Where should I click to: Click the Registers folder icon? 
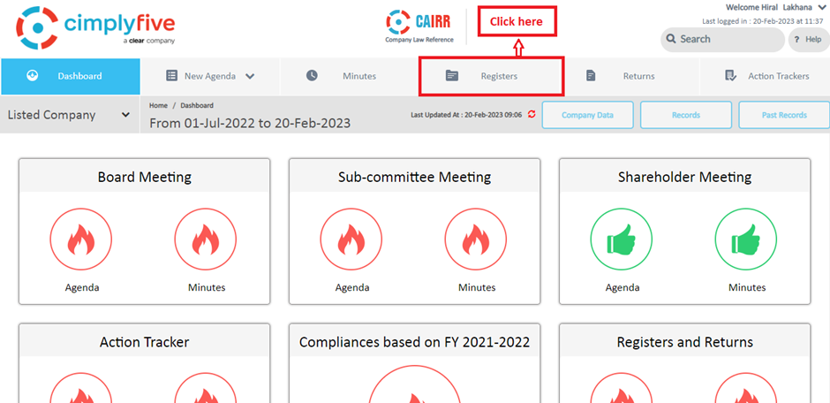click(x=451, y=76)
